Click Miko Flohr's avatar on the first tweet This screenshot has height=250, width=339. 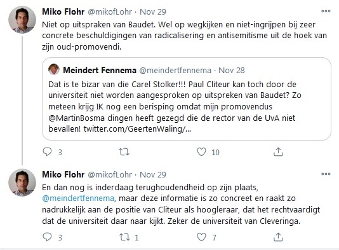[x=22, y=20]
